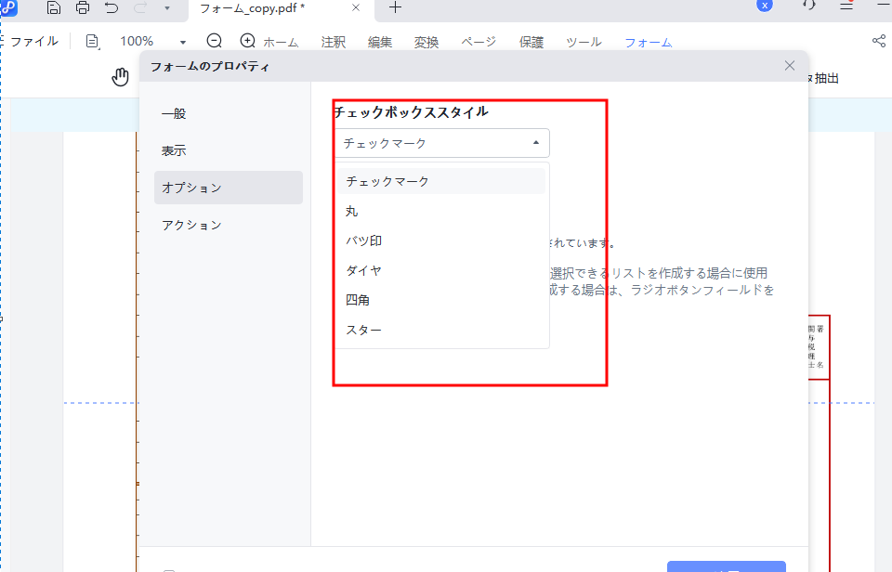Image resolution: width=892 pixels, height=572 pixels.
Task: Open the 100% zoom level dropdown
Action: [x=182, y=42]
